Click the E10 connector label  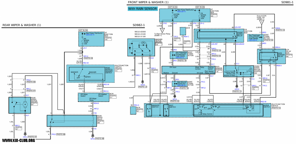(x=152, y=58)
